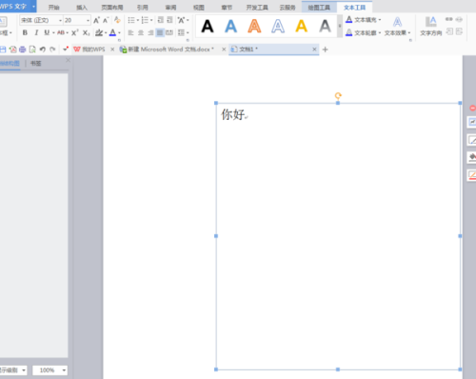
Task: Apply distributed alignment
Action: click(x=169, y=32)
